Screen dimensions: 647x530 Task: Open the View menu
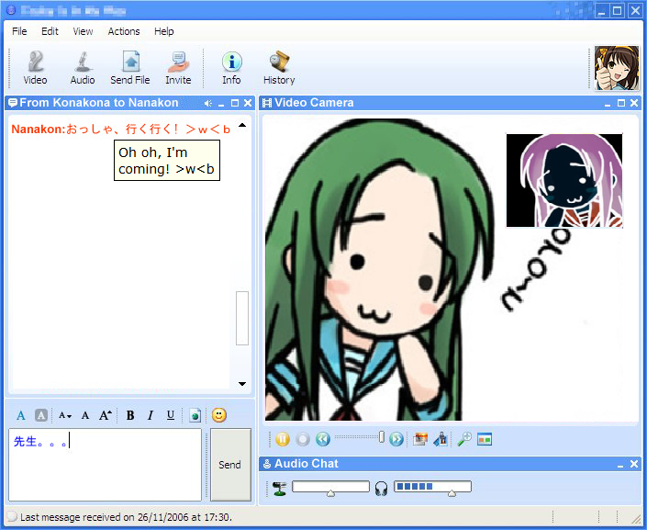[83, 31]
